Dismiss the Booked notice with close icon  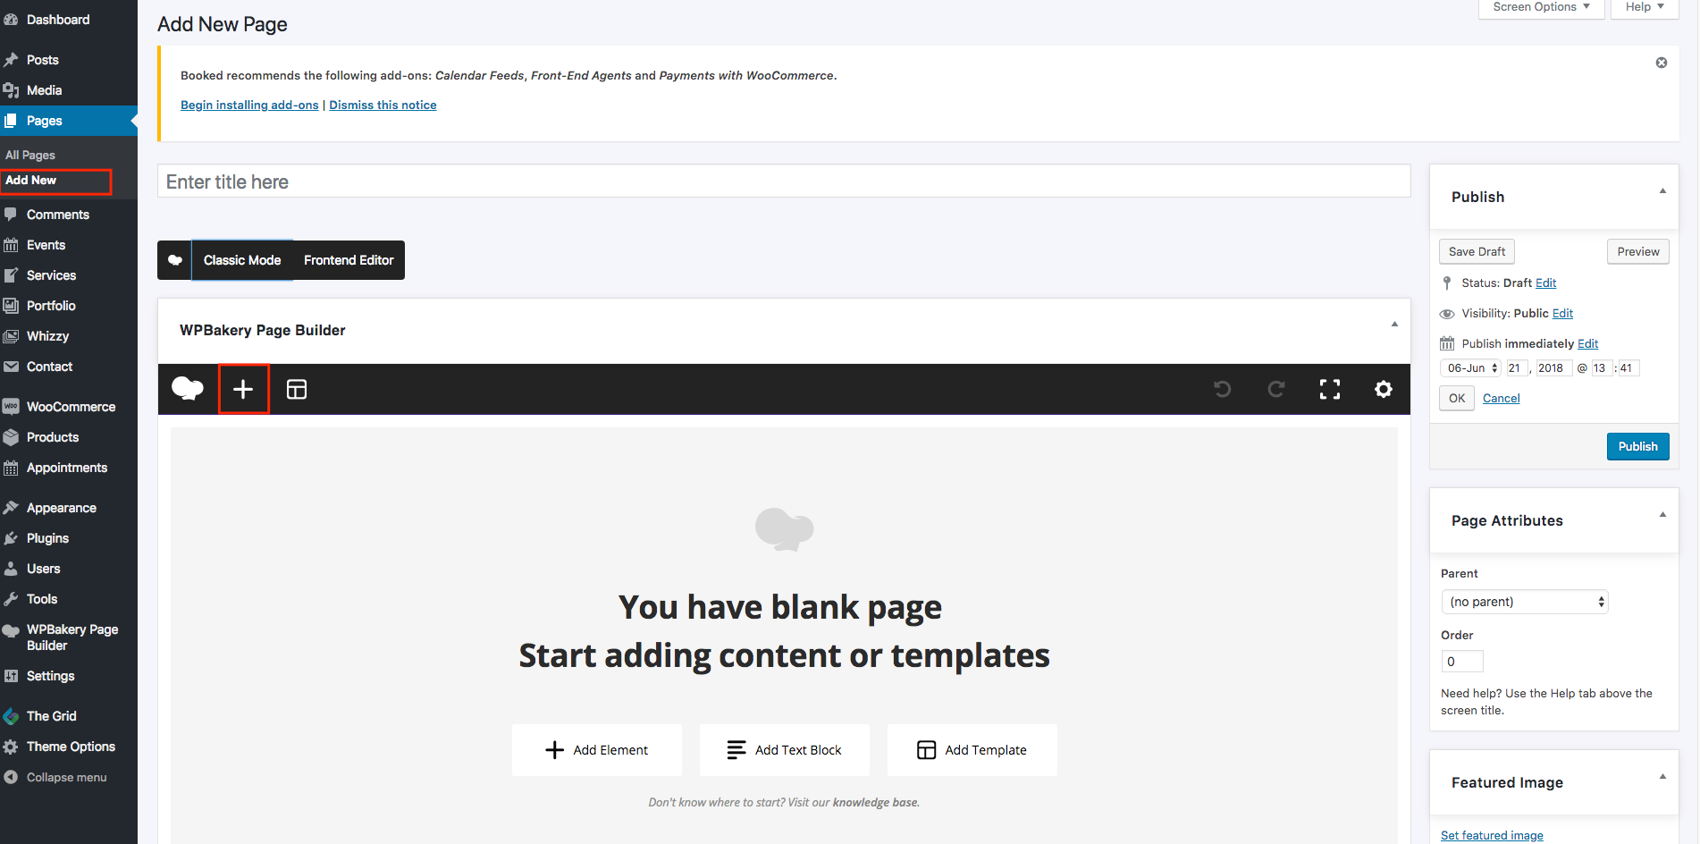coord(1662,63)
